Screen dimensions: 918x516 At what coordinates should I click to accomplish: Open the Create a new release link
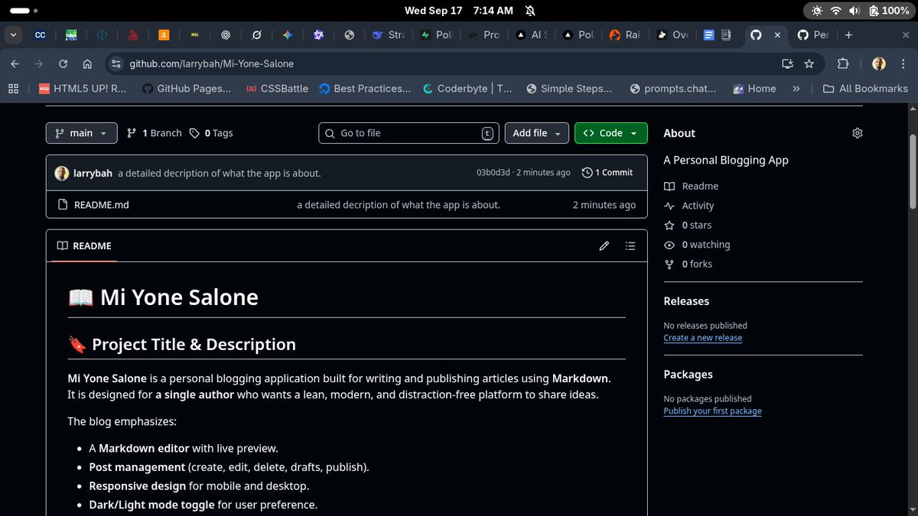pos(702,337)
